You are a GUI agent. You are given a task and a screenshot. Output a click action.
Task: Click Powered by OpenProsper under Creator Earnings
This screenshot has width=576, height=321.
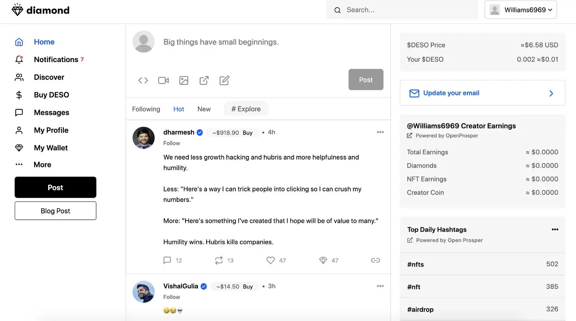coord(447,136)
